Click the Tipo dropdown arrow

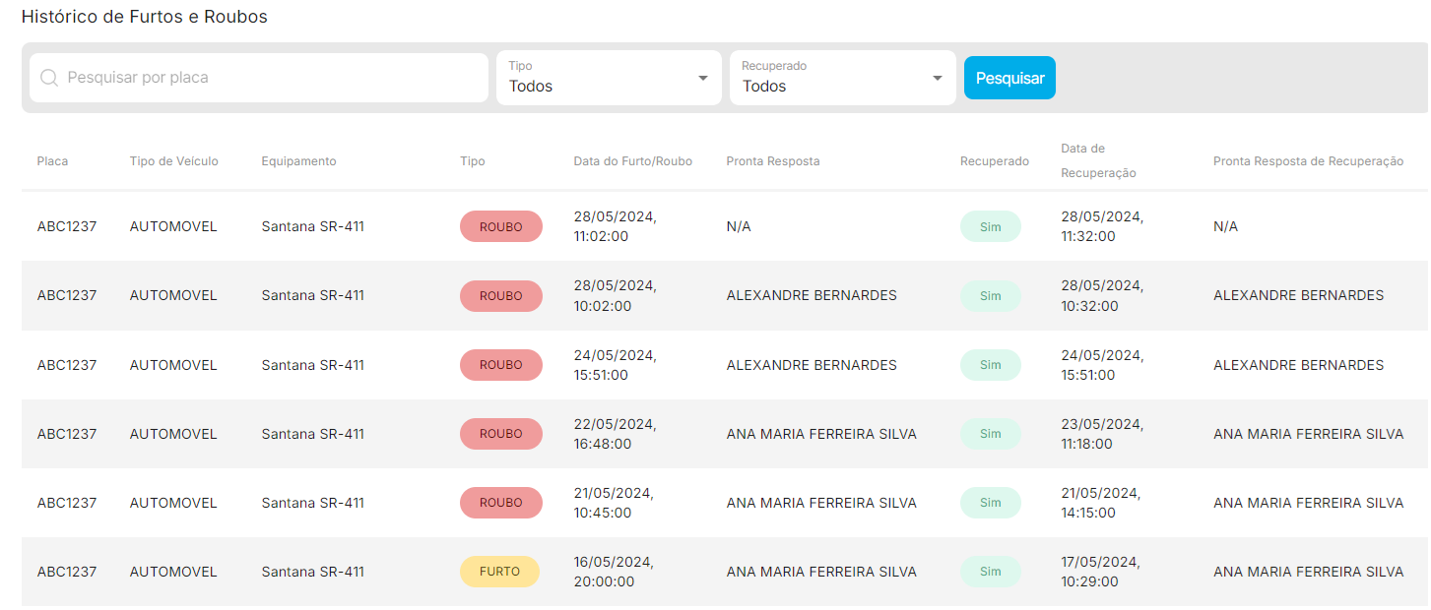[703, 79]
